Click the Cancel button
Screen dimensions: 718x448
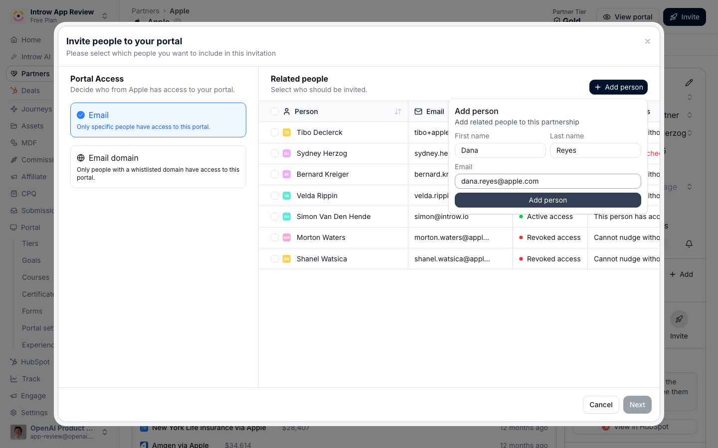pos(601,405)
